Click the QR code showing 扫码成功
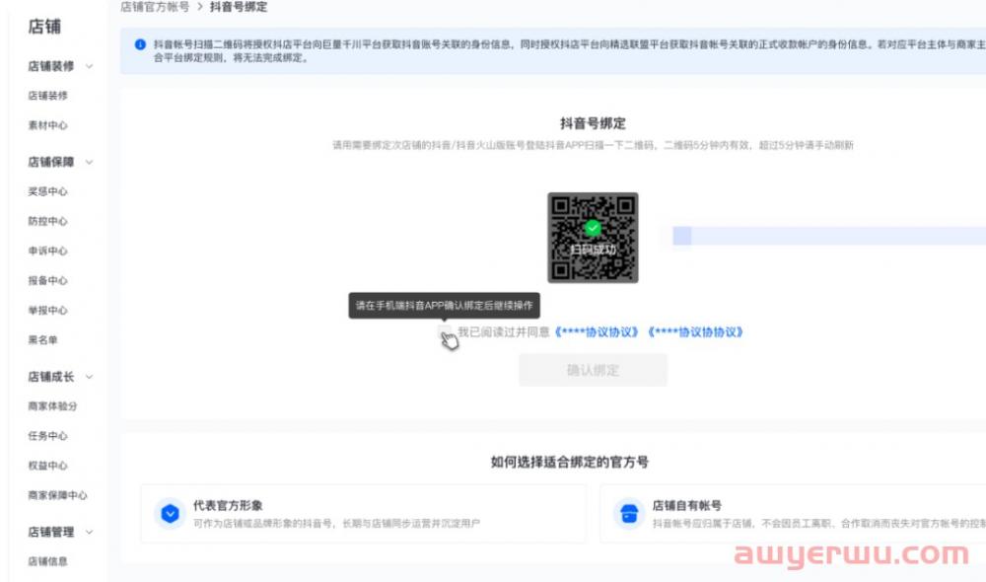986x582 pixels. pos(593,237)
